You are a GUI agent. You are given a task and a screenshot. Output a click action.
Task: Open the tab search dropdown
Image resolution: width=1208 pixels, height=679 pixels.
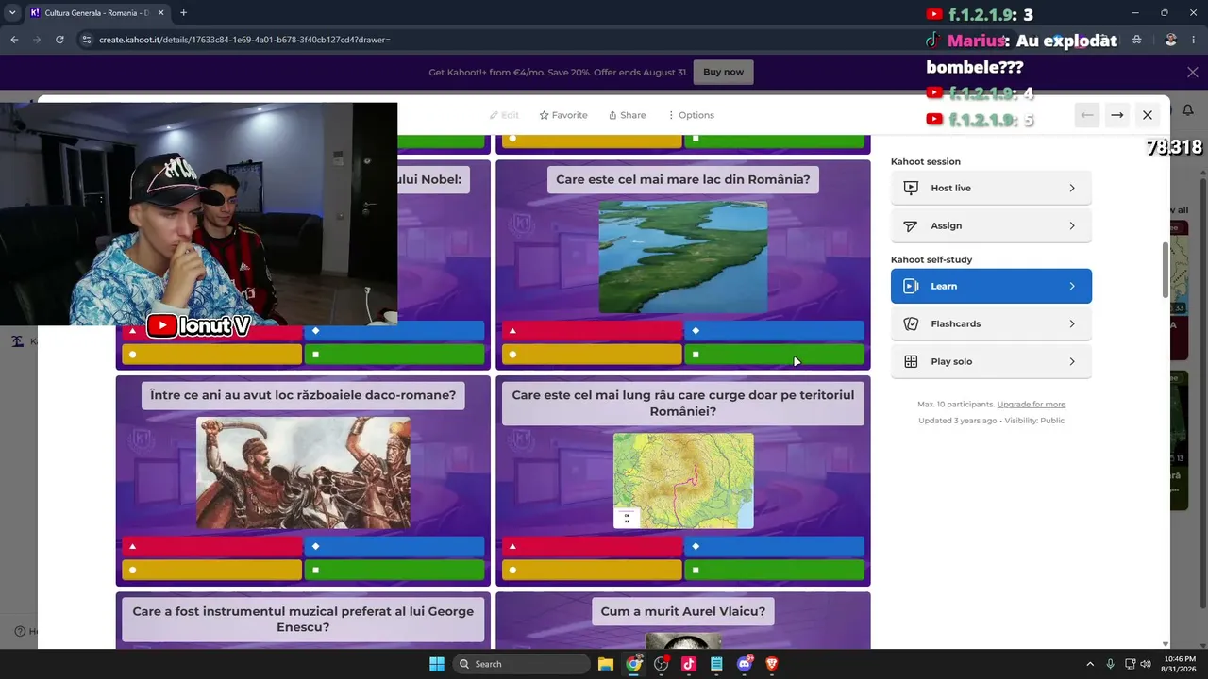(12, 13)
